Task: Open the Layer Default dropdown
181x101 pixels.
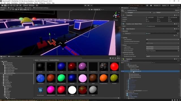Action: (x=167, y=12)
